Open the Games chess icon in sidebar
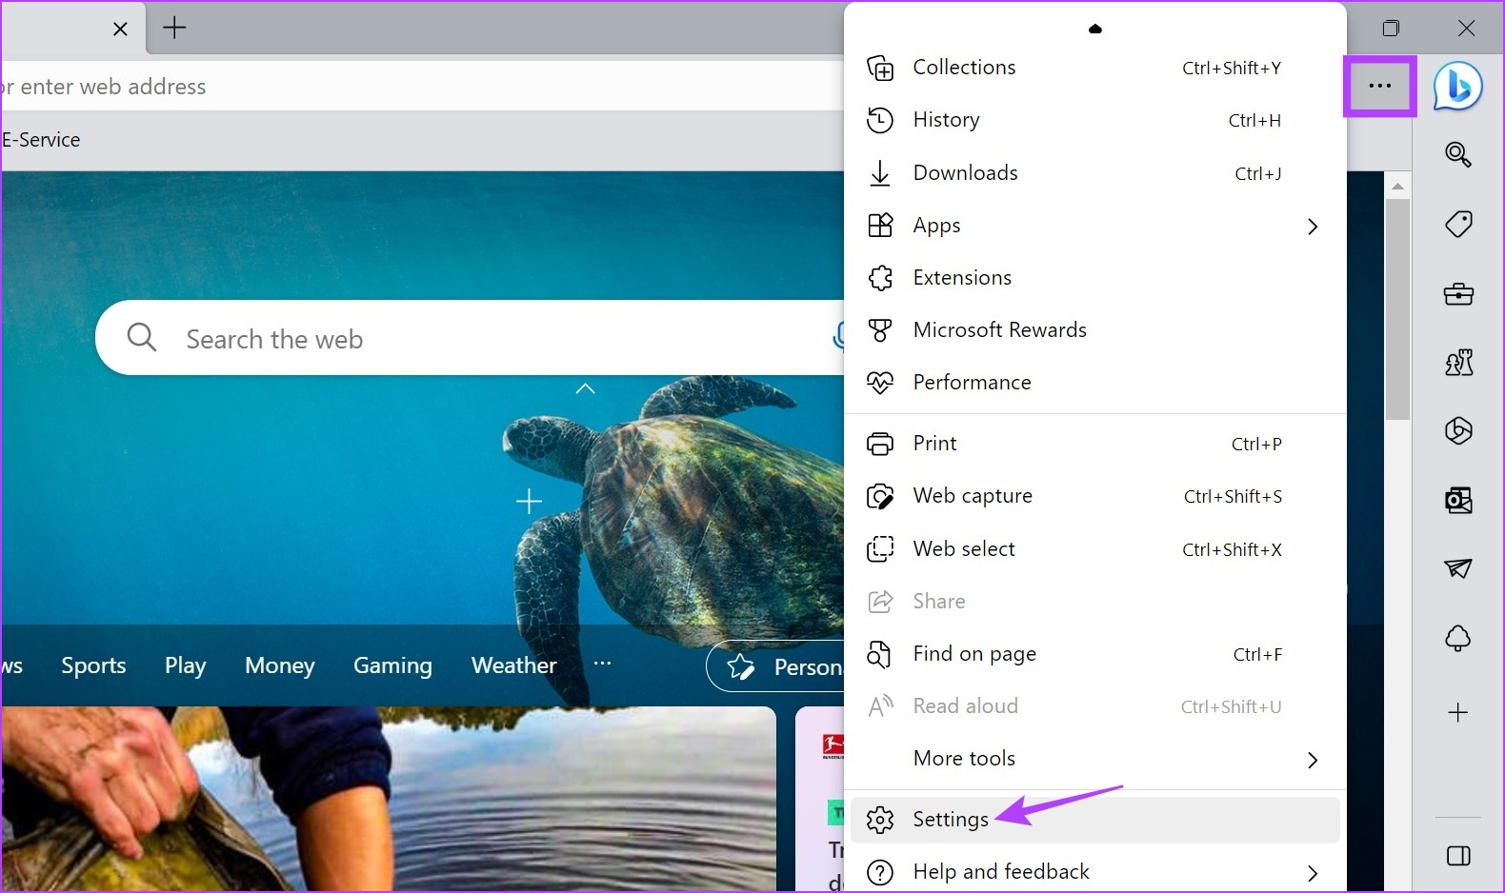The image size is (1505, 893). (x=1457, y=363)
